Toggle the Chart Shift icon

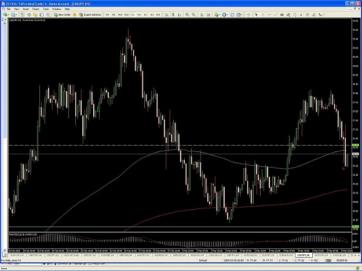[x=209, y=14]
